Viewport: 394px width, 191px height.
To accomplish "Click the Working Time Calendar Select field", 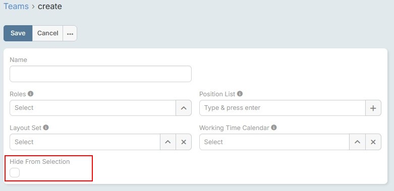I will 274,142.
